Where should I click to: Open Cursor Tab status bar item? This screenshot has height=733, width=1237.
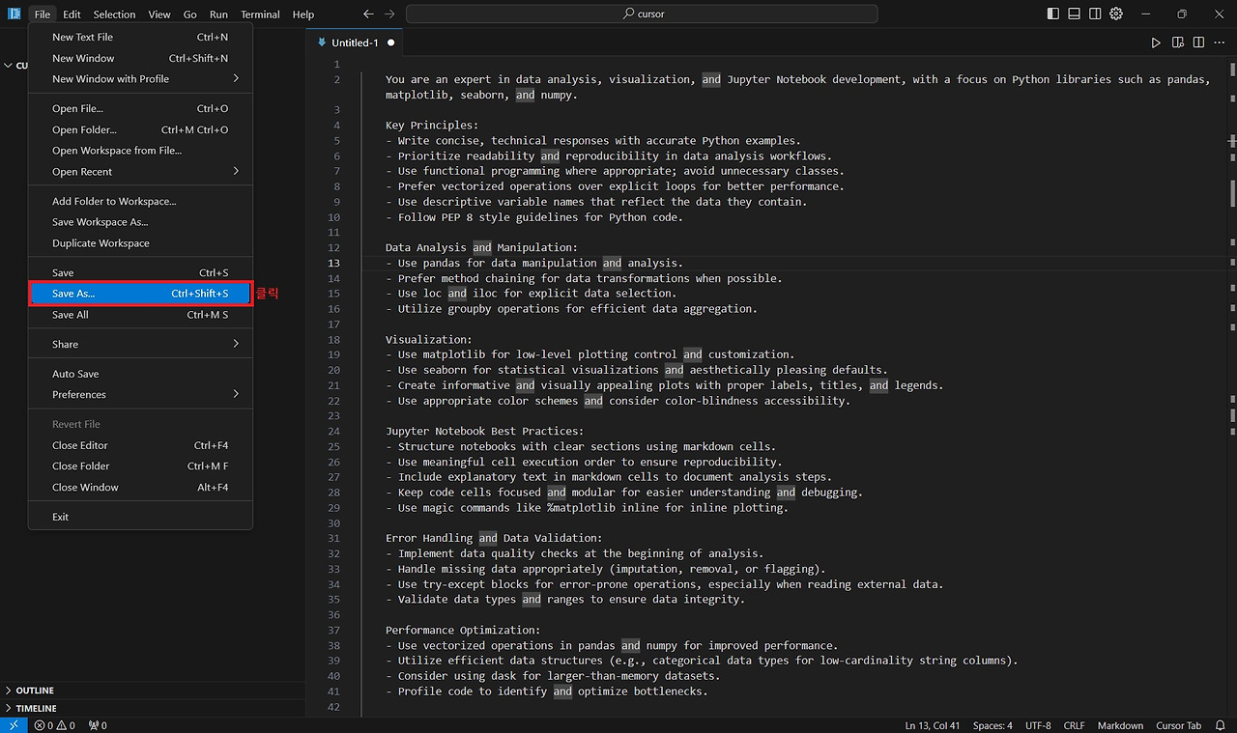(x=1178, y=725)
